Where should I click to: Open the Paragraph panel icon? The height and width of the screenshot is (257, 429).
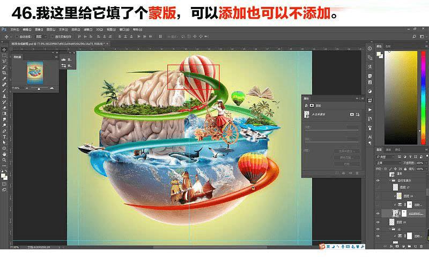click(x=370, y=143)
